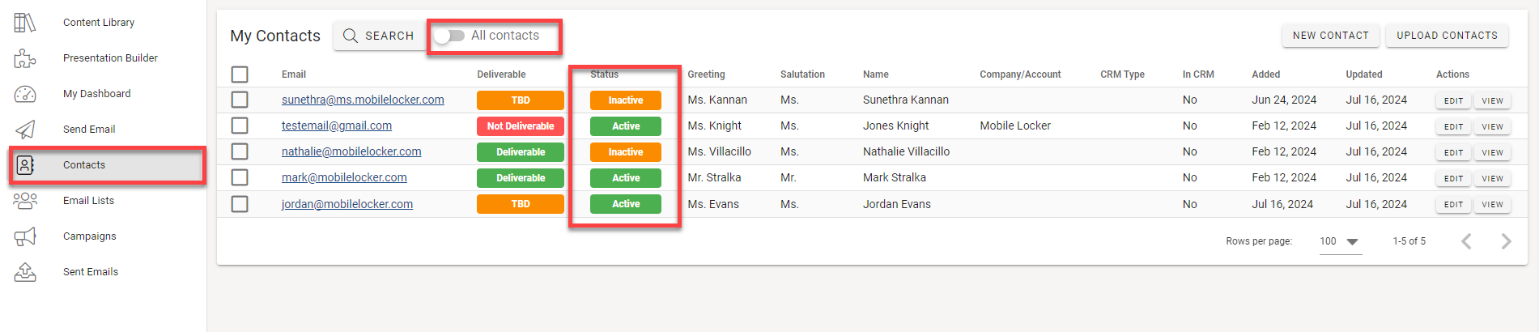Click Campaigns megaphone icon
Image resolution: width=1539 pixels, height=332 pixels.
click(x=25, y=236)
